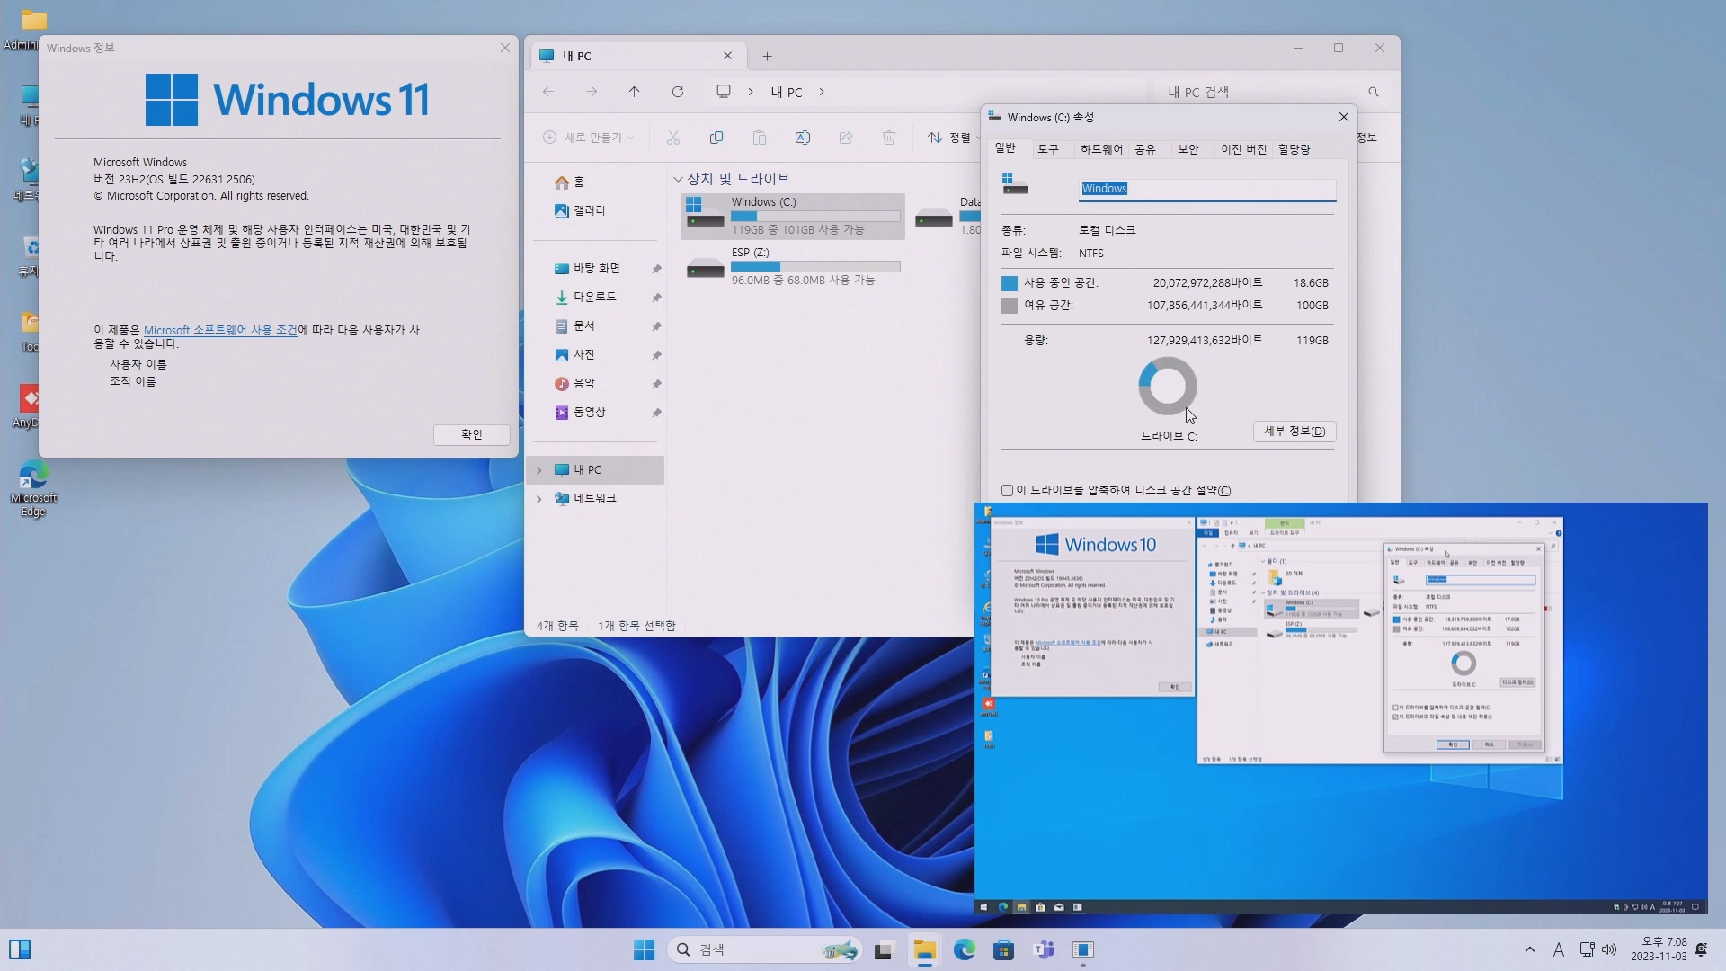Image resolution: width=1726 pixels, height=971 pixels.
Task: Click the search magnifier in File Explorer
Action: (1374, 92)
